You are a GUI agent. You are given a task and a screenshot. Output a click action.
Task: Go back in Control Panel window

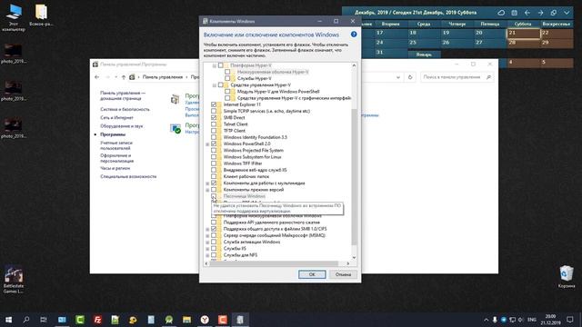pos(97,77)
